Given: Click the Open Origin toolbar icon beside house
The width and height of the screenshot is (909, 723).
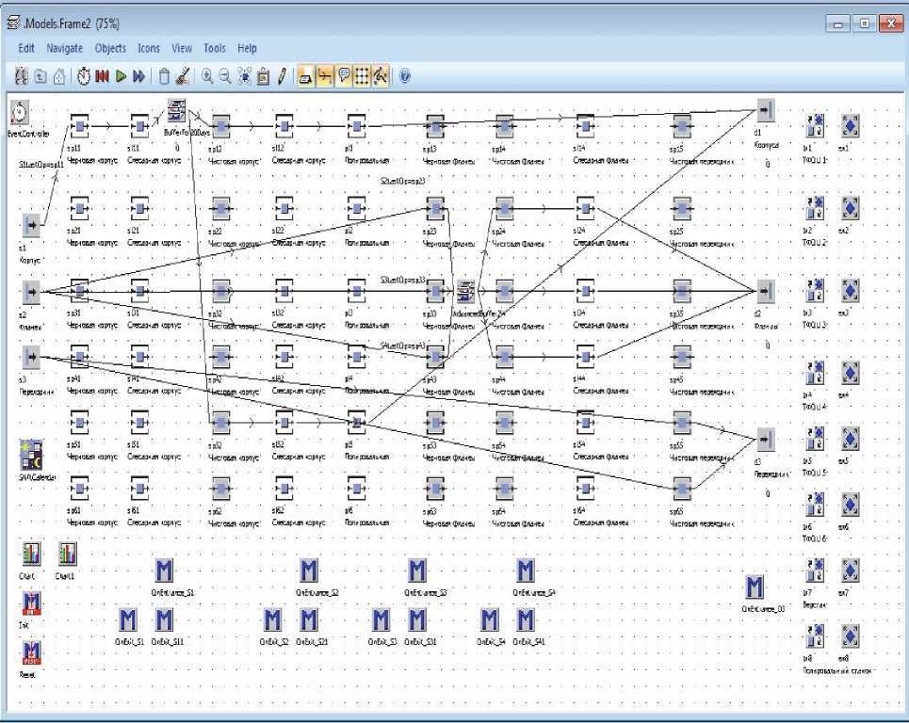Looking at the screenshot, I should click(x=40, y=76).
